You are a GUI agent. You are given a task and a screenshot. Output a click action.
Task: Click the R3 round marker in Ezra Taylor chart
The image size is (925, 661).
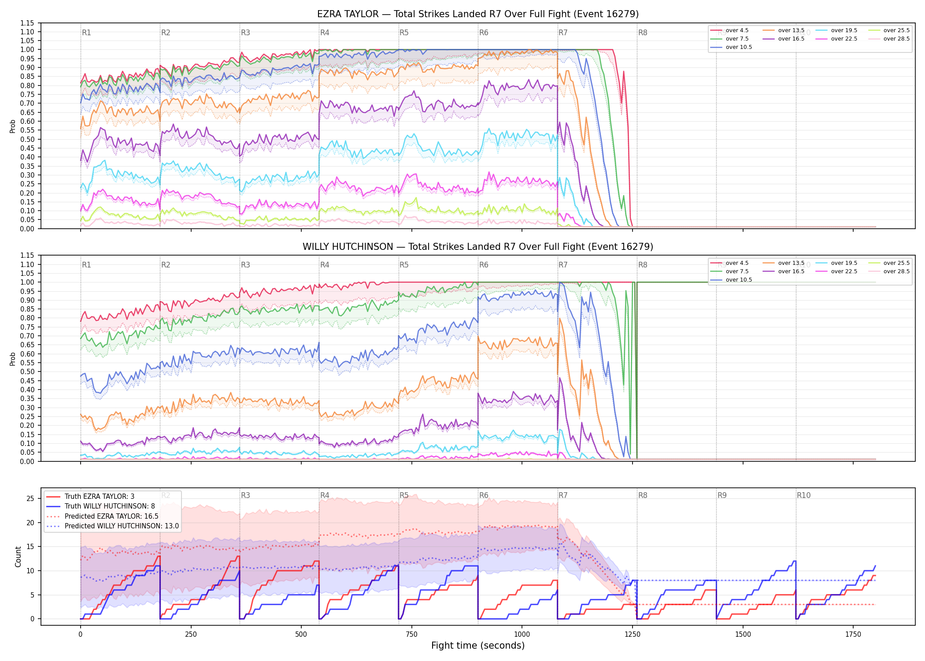pyautogui.click(x=245, y=33)
